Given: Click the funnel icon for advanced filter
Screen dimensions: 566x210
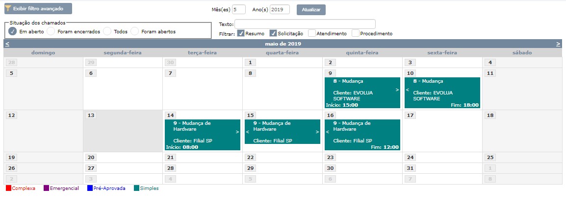Looking at the screenshot, I should [8, 9].
